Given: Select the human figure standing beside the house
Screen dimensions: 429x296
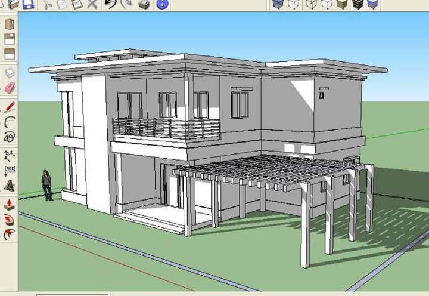Looking at the screenshot, I should 47,186.
